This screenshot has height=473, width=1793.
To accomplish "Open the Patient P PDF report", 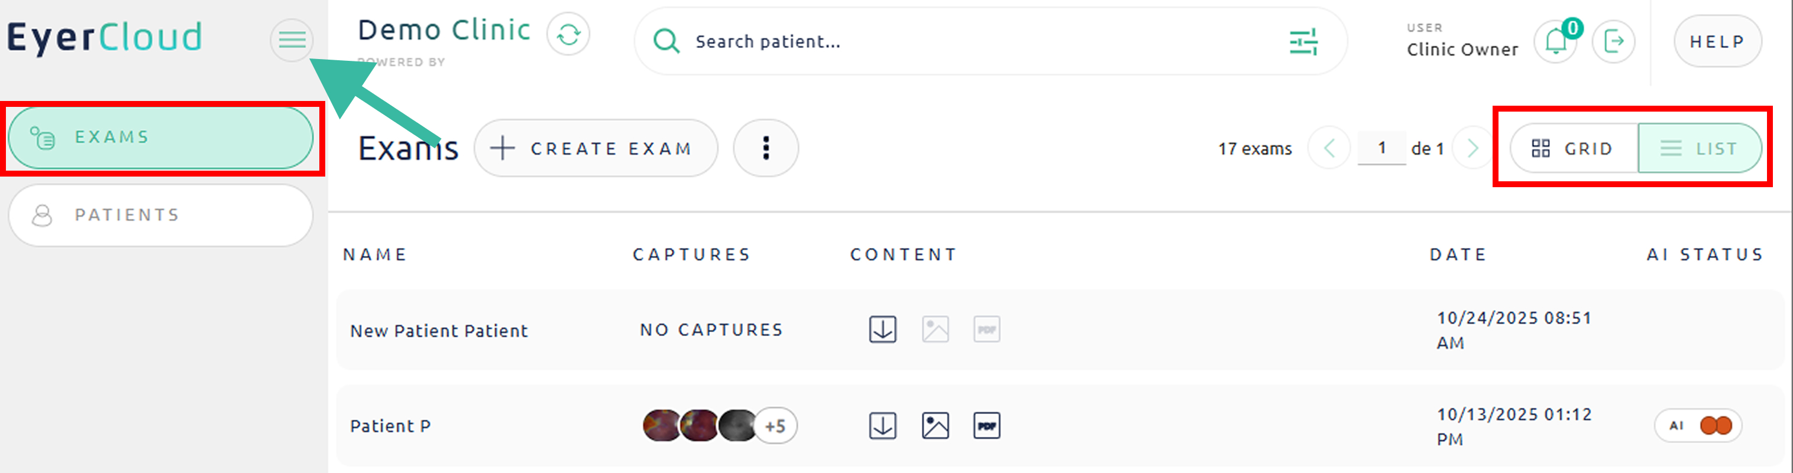I will pyautogui.click(x=986, y=425).
